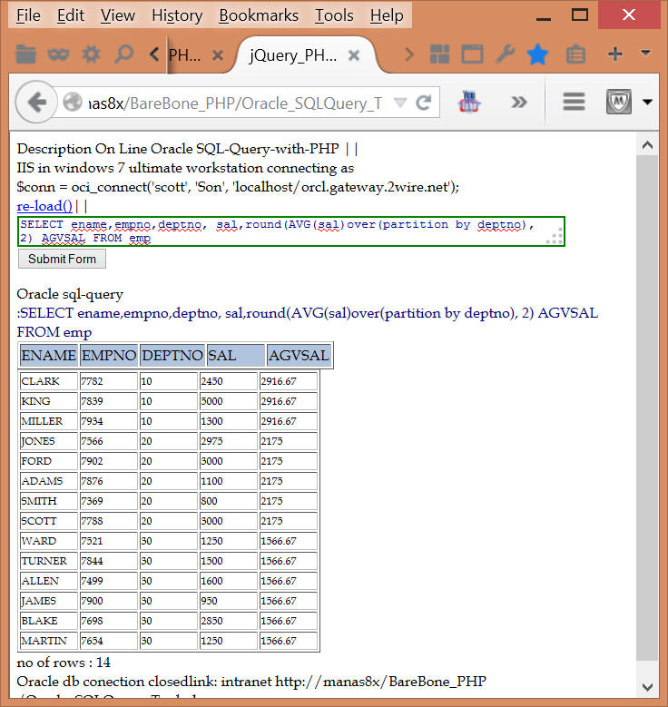Select the jQuery_PH... tab
The image size is (668, 707).
pyautogui.click(x=293, y=55)
